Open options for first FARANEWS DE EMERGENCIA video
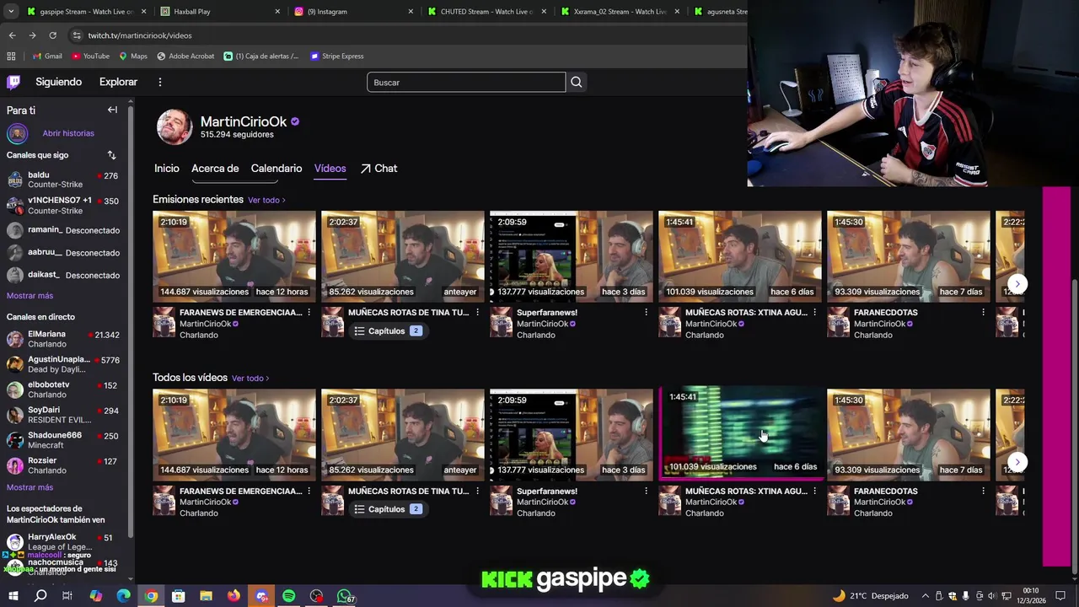The image size is (1079, 607). pos(309,312)
